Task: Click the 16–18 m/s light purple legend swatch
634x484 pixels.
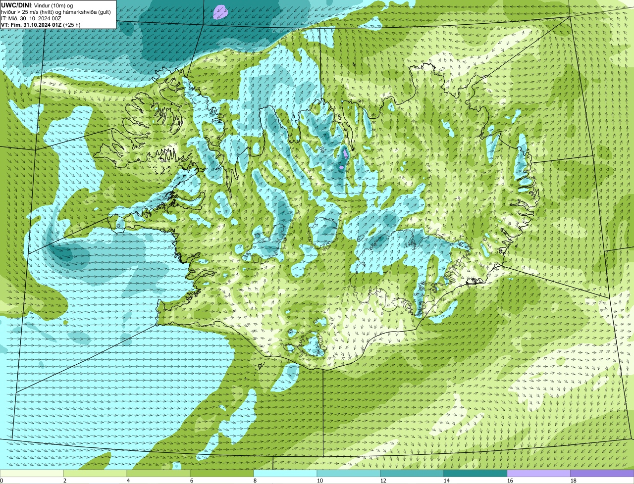Action: 539,473
